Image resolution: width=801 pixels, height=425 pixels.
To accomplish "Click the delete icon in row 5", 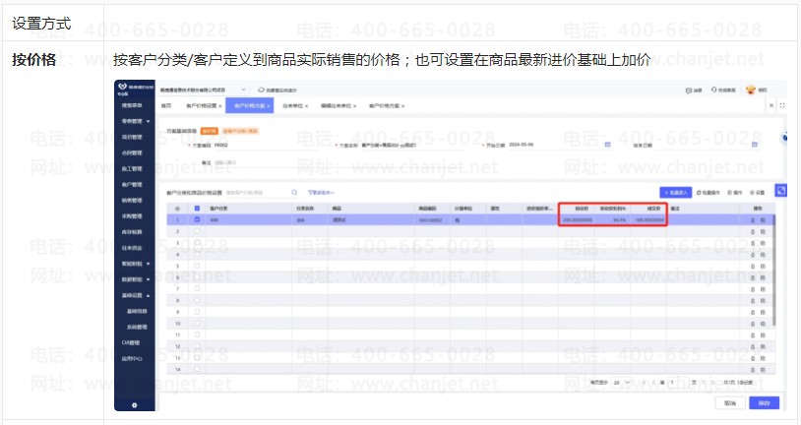I will coord(753,267).
